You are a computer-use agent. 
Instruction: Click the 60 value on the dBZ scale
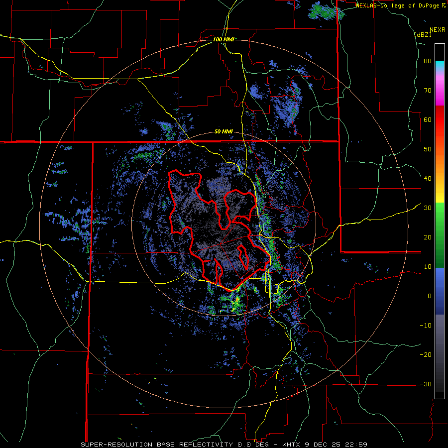[x=428, y=119]
